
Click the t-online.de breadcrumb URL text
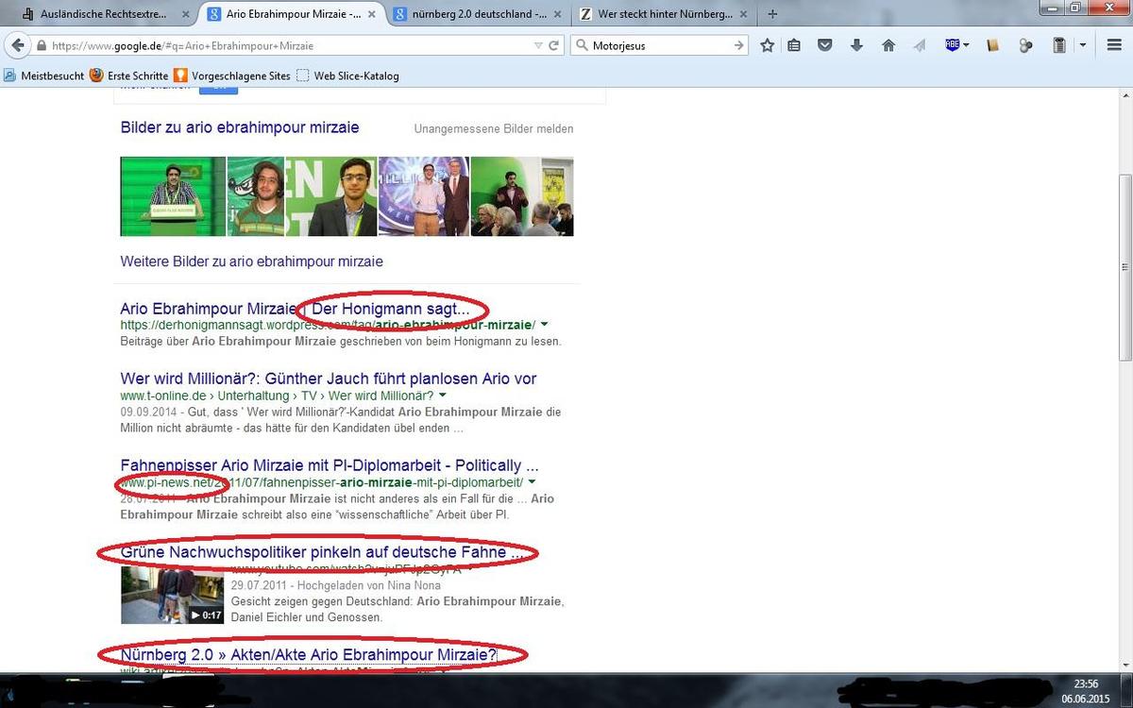click(x=277, y=396)
